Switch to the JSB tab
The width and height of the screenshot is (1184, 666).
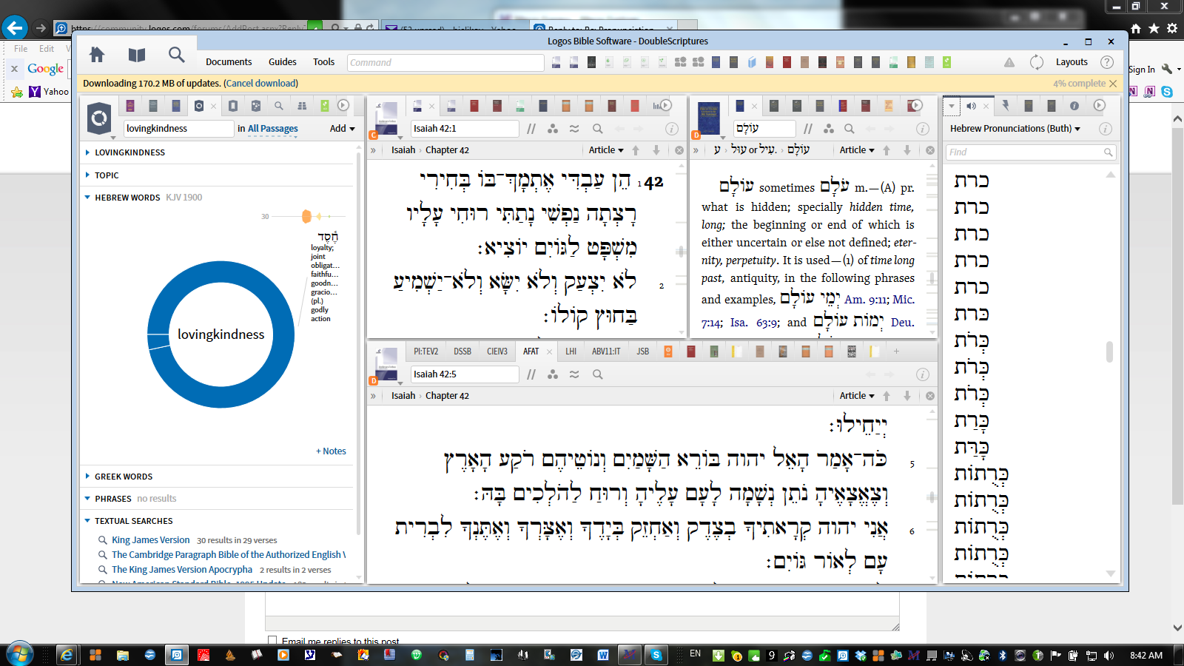tap(643, 351)
